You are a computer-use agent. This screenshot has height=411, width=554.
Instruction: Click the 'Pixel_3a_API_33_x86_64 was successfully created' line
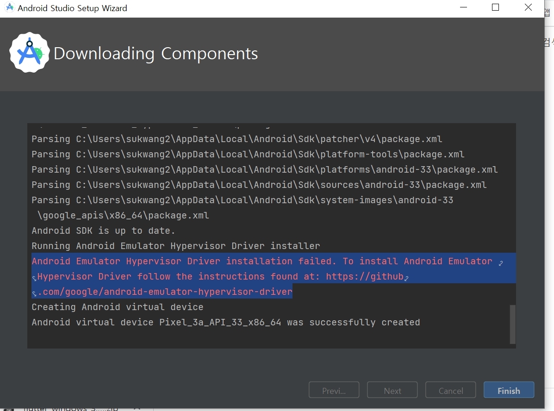pos(226,322)
